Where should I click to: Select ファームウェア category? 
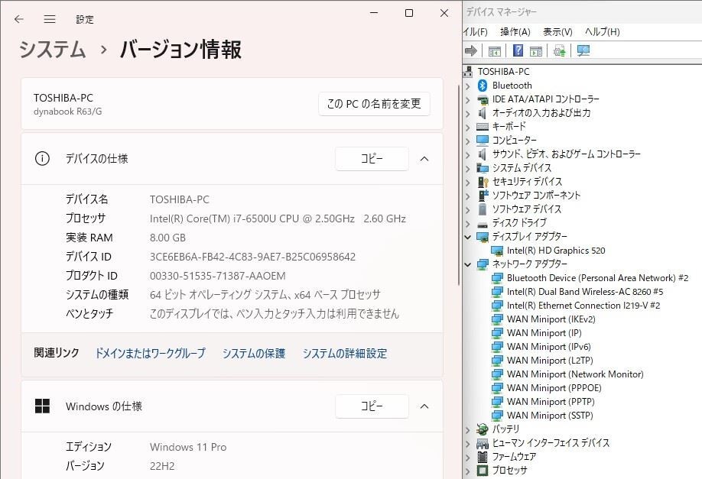click(x=514, y=457)
